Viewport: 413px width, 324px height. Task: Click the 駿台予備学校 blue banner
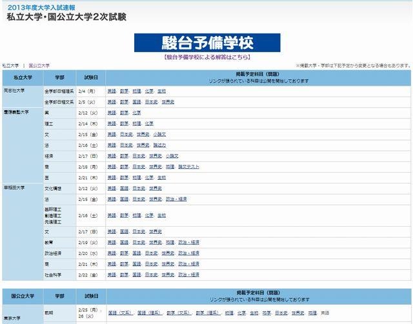point(207,43)
